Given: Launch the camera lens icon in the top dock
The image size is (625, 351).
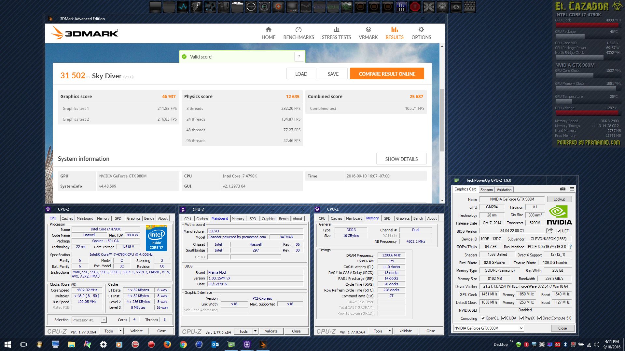Looking at the screenshot, I should (265, 6).
